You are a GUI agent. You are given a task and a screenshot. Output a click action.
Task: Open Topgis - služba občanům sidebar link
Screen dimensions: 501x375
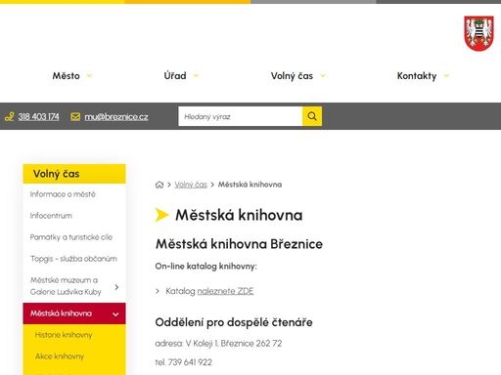coord(73,259)
